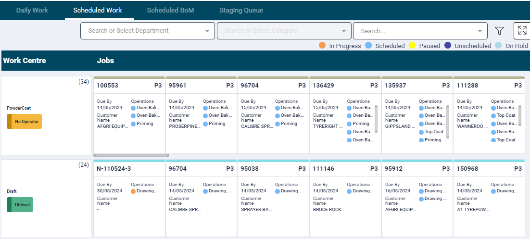
Task: Click the light blue On Hold legend dot
Action: tap(498, 46)
